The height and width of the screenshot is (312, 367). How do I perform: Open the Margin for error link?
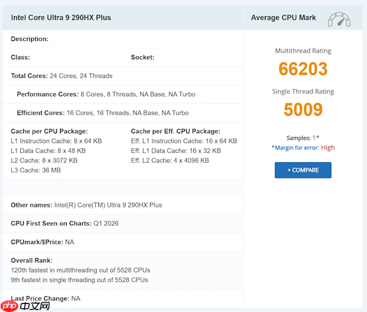[x=297, y=147]
